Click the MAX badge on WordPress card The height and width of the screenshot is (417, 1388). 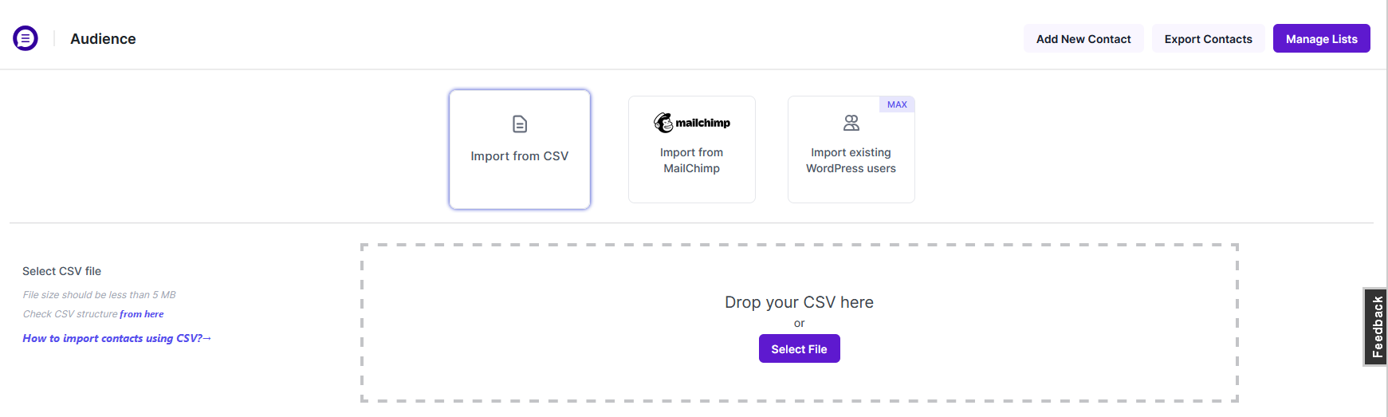pyautogui.click(x=897, y=104)
